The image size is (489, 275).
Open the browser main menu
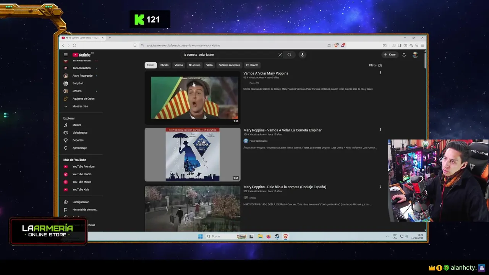[422, 45]
